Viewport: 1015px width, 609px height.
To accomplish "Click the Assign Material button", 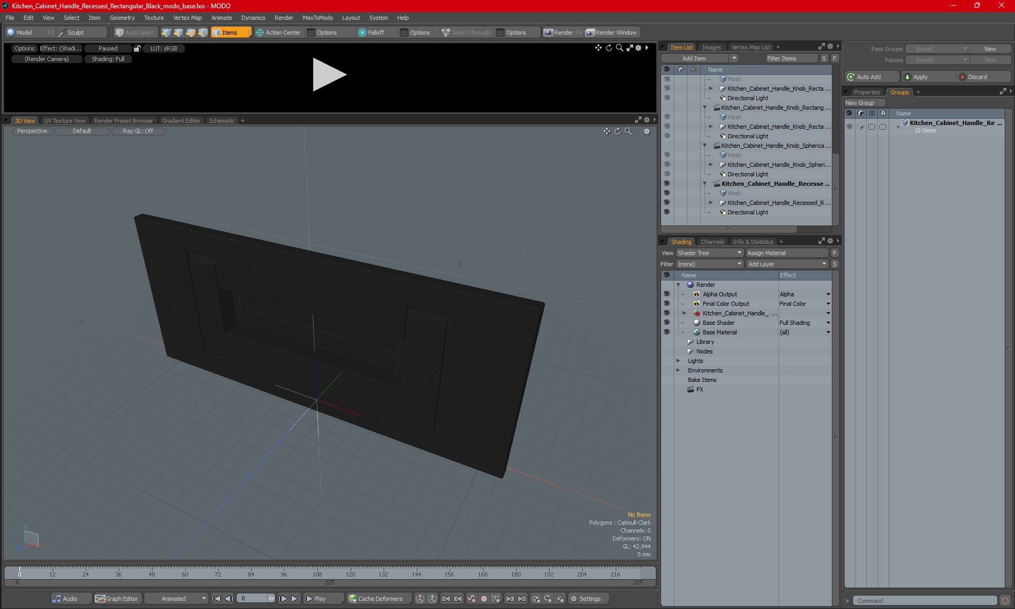I will coord(787,253).
